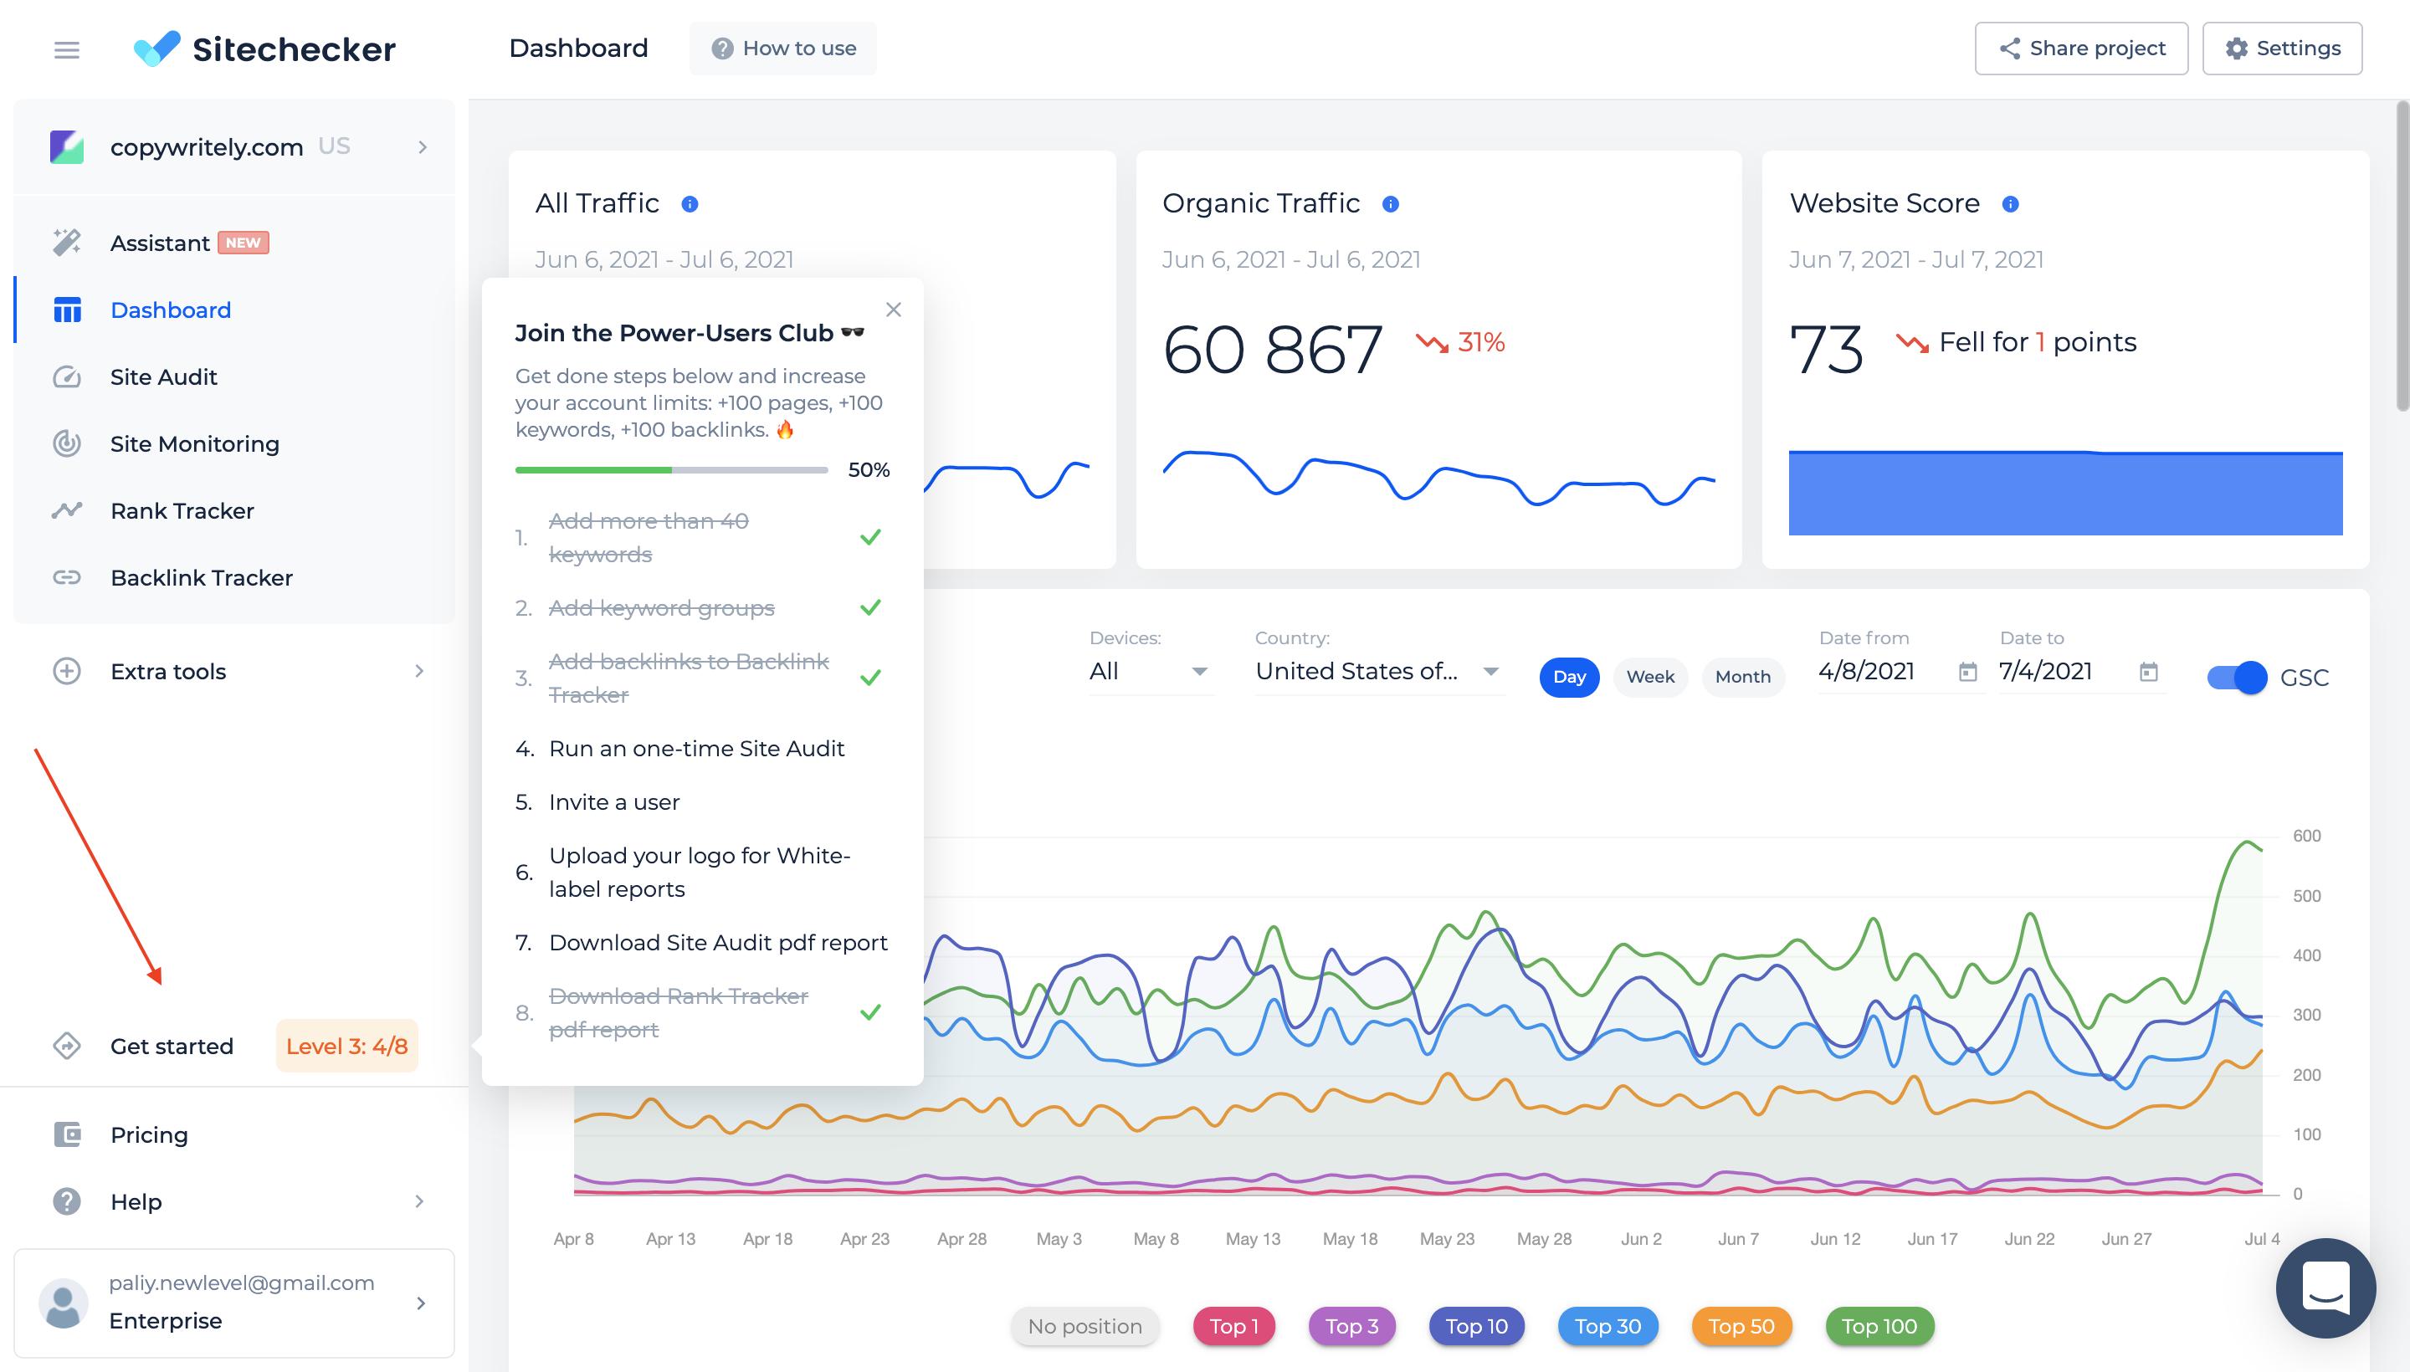Toggle the Top 10 legend chip
The image size is (2410, 1372).
1477,1326
